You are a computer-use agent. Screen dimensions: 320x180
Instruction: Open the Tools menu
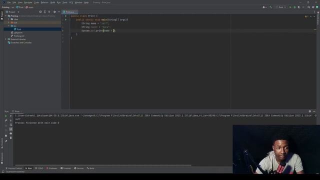tap(65, 2)
